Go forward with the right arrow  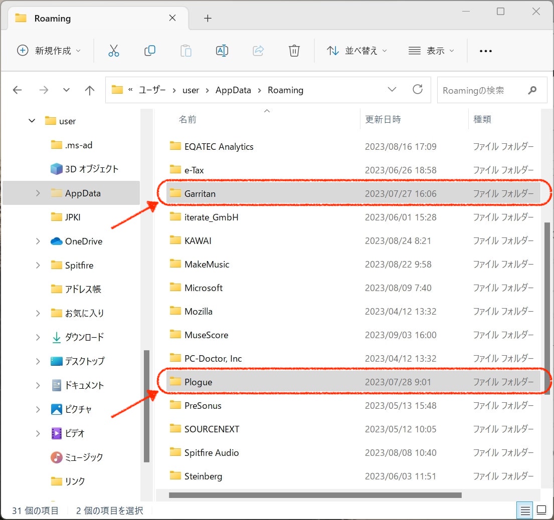pos(44,90)
